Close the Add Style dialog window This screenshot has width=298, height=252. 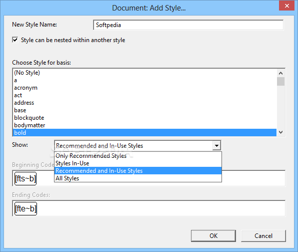tap(286, 6)
